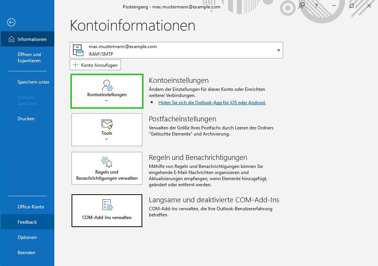Click the Regeln und Benachrichtigungen heading

pyautogui.click(x=198, y=157)
